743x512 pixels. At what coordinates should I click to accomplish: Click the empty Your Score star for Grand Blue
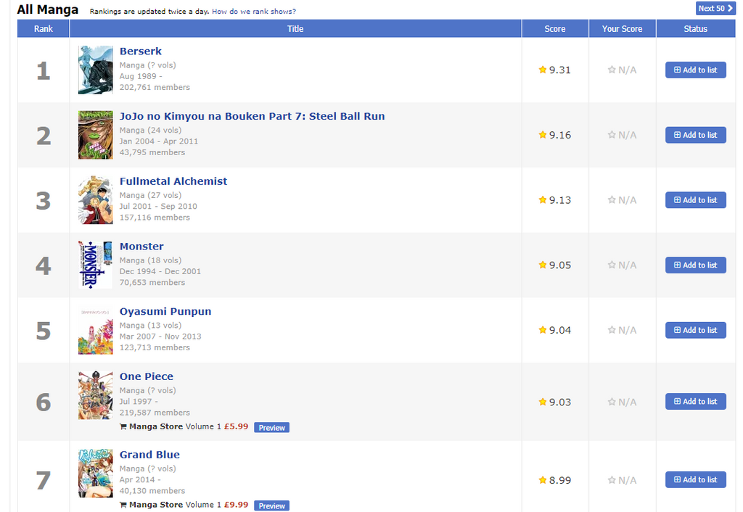point(612,480)
